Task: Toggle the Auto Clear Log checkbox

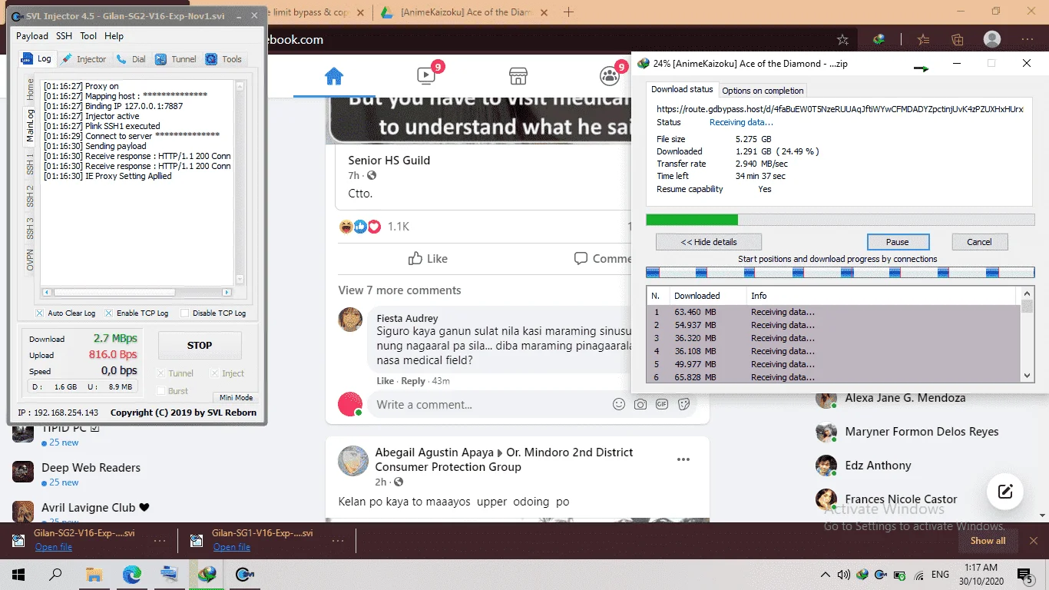Action: click(65, 313)
